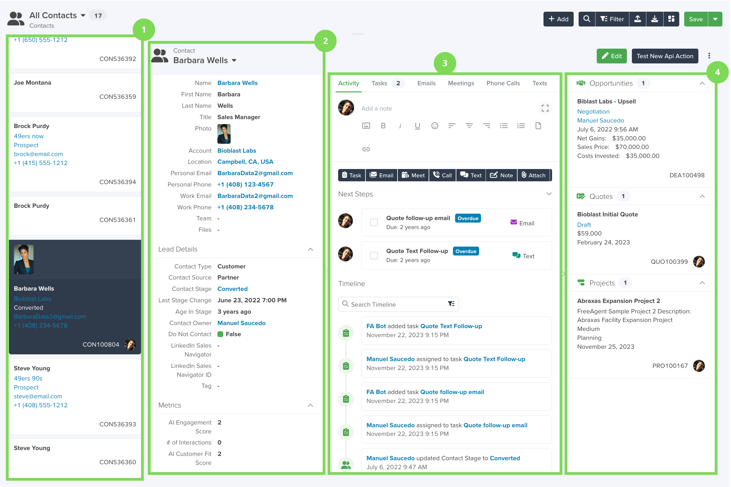The image size is (731, 487).
Task: Underline note text
Action: (417, 126)
